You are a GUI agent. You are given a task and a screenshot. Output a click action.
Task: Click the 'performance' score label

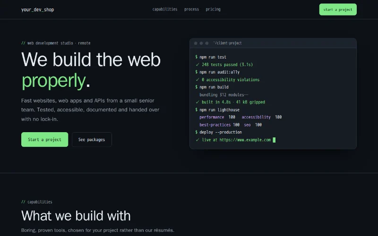pos(212,117)
